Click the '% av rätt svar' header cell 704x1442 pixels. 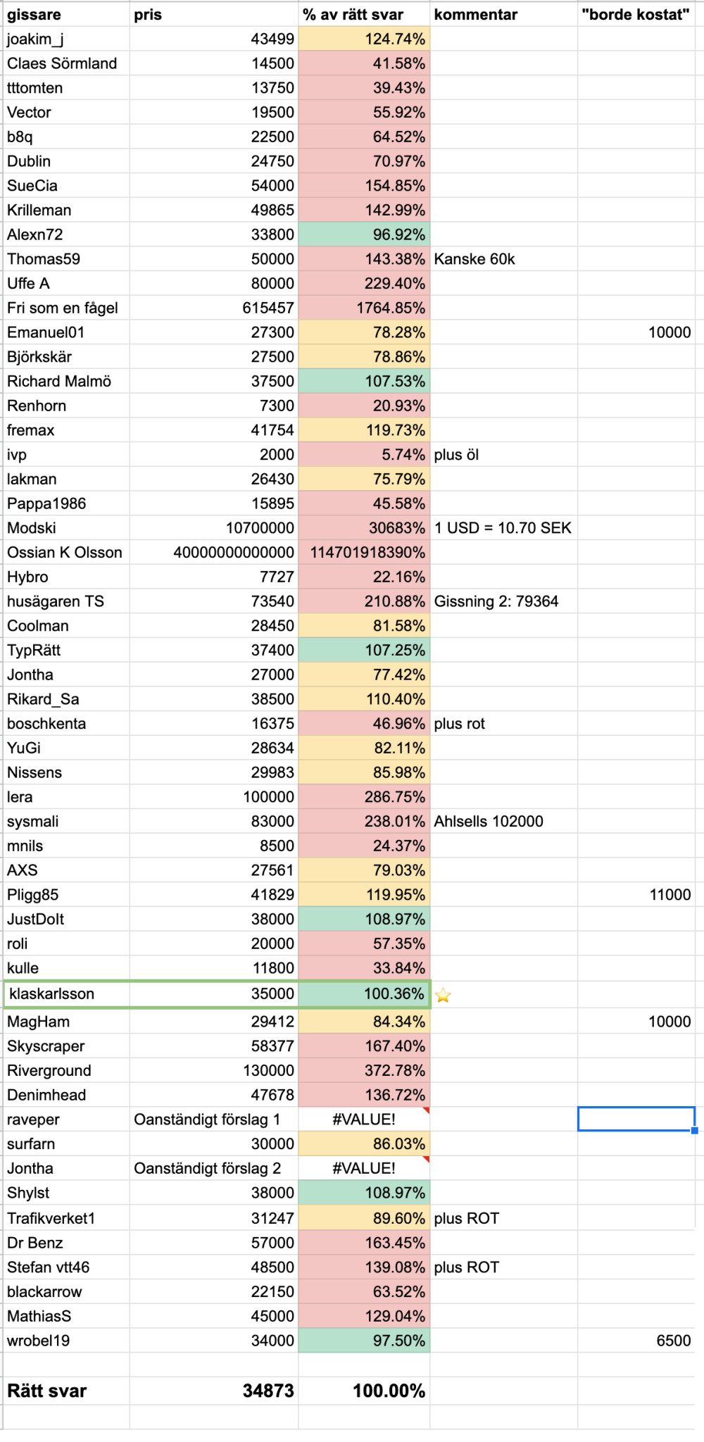[x=364, y=15]
